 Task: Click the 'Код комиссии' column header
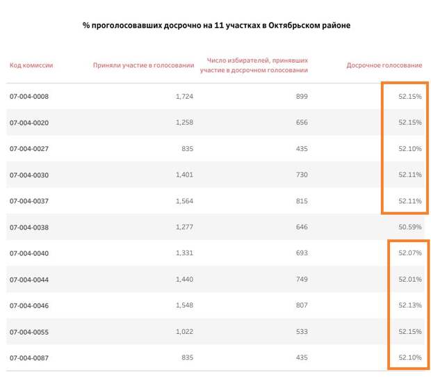point(31,65)
